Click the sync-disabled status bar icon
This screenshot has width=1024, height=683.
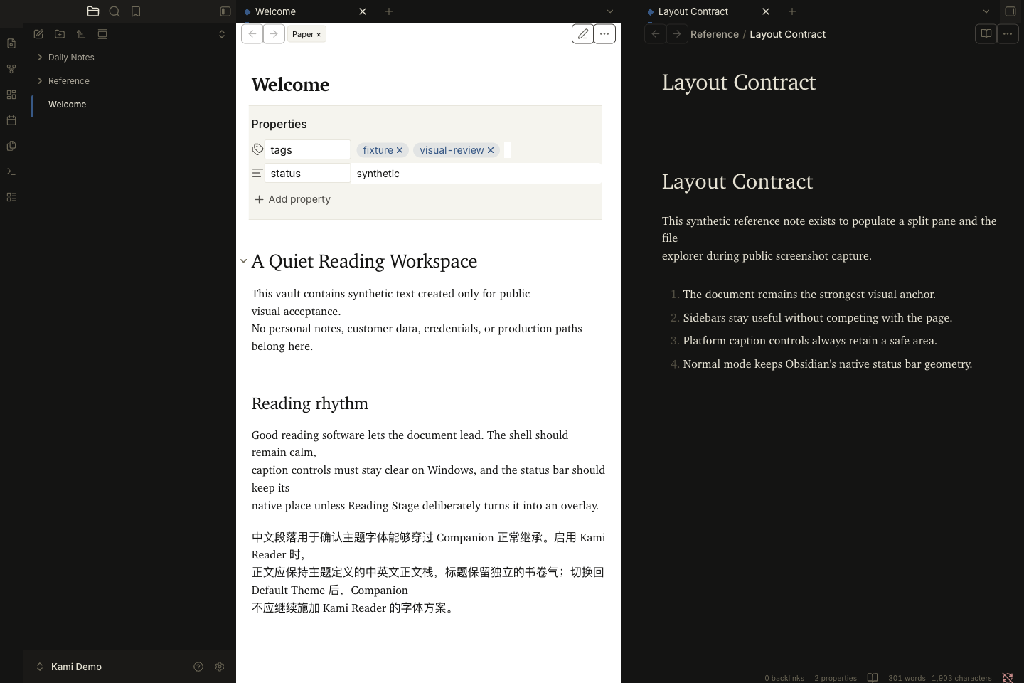pos(1008,678)
